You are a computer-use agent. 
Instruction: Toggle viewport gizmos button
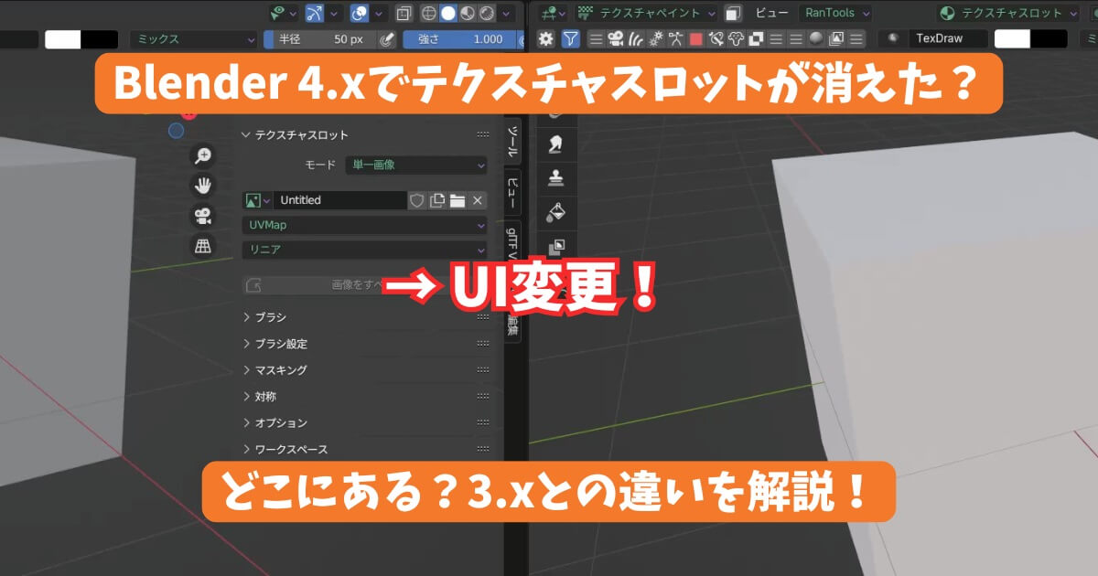click(x=313, y=13)
